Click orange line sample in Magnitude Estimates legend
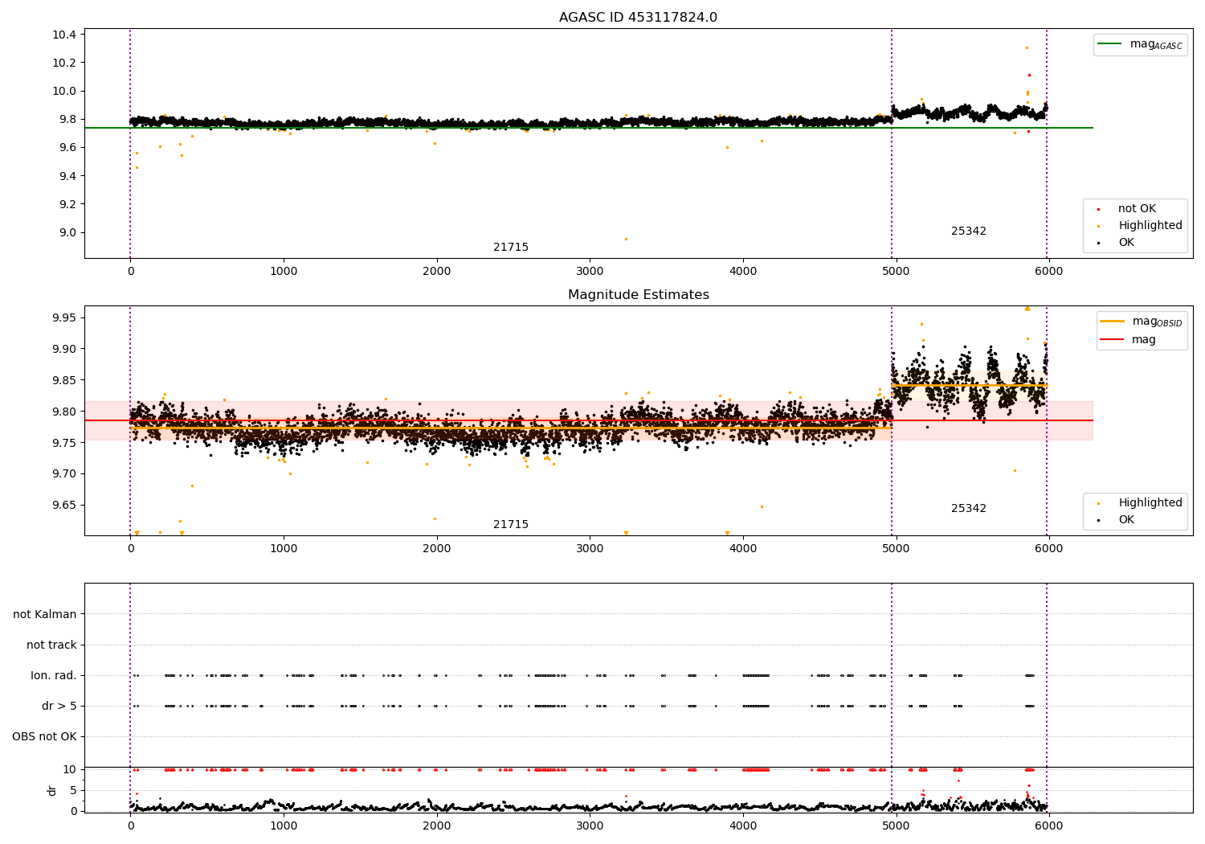Image resolution: width=1205 pixels, height=844 pixels. pos(1112,322)
